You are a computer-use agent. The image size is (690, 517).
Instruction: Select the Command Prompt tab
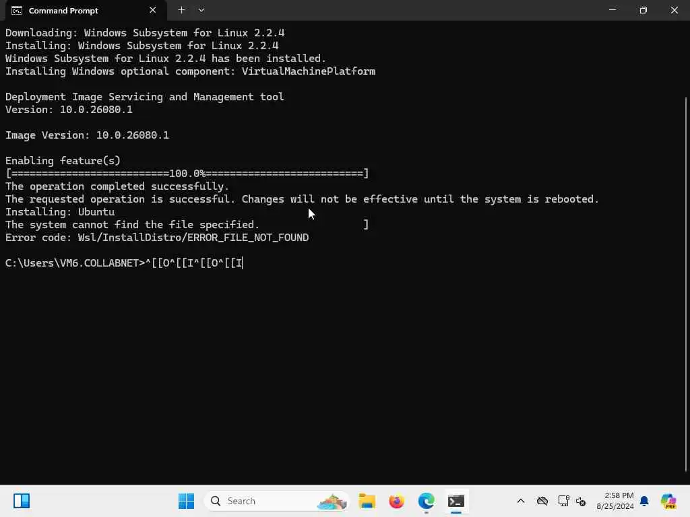(86, 11)
